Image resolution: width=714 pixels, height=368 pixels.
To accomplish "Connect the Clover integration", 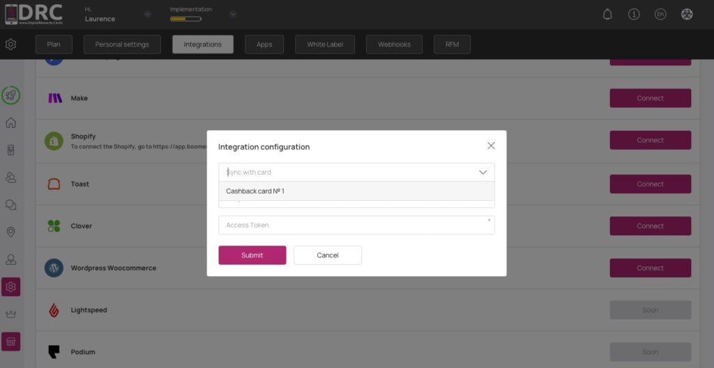I will point(651,226).
